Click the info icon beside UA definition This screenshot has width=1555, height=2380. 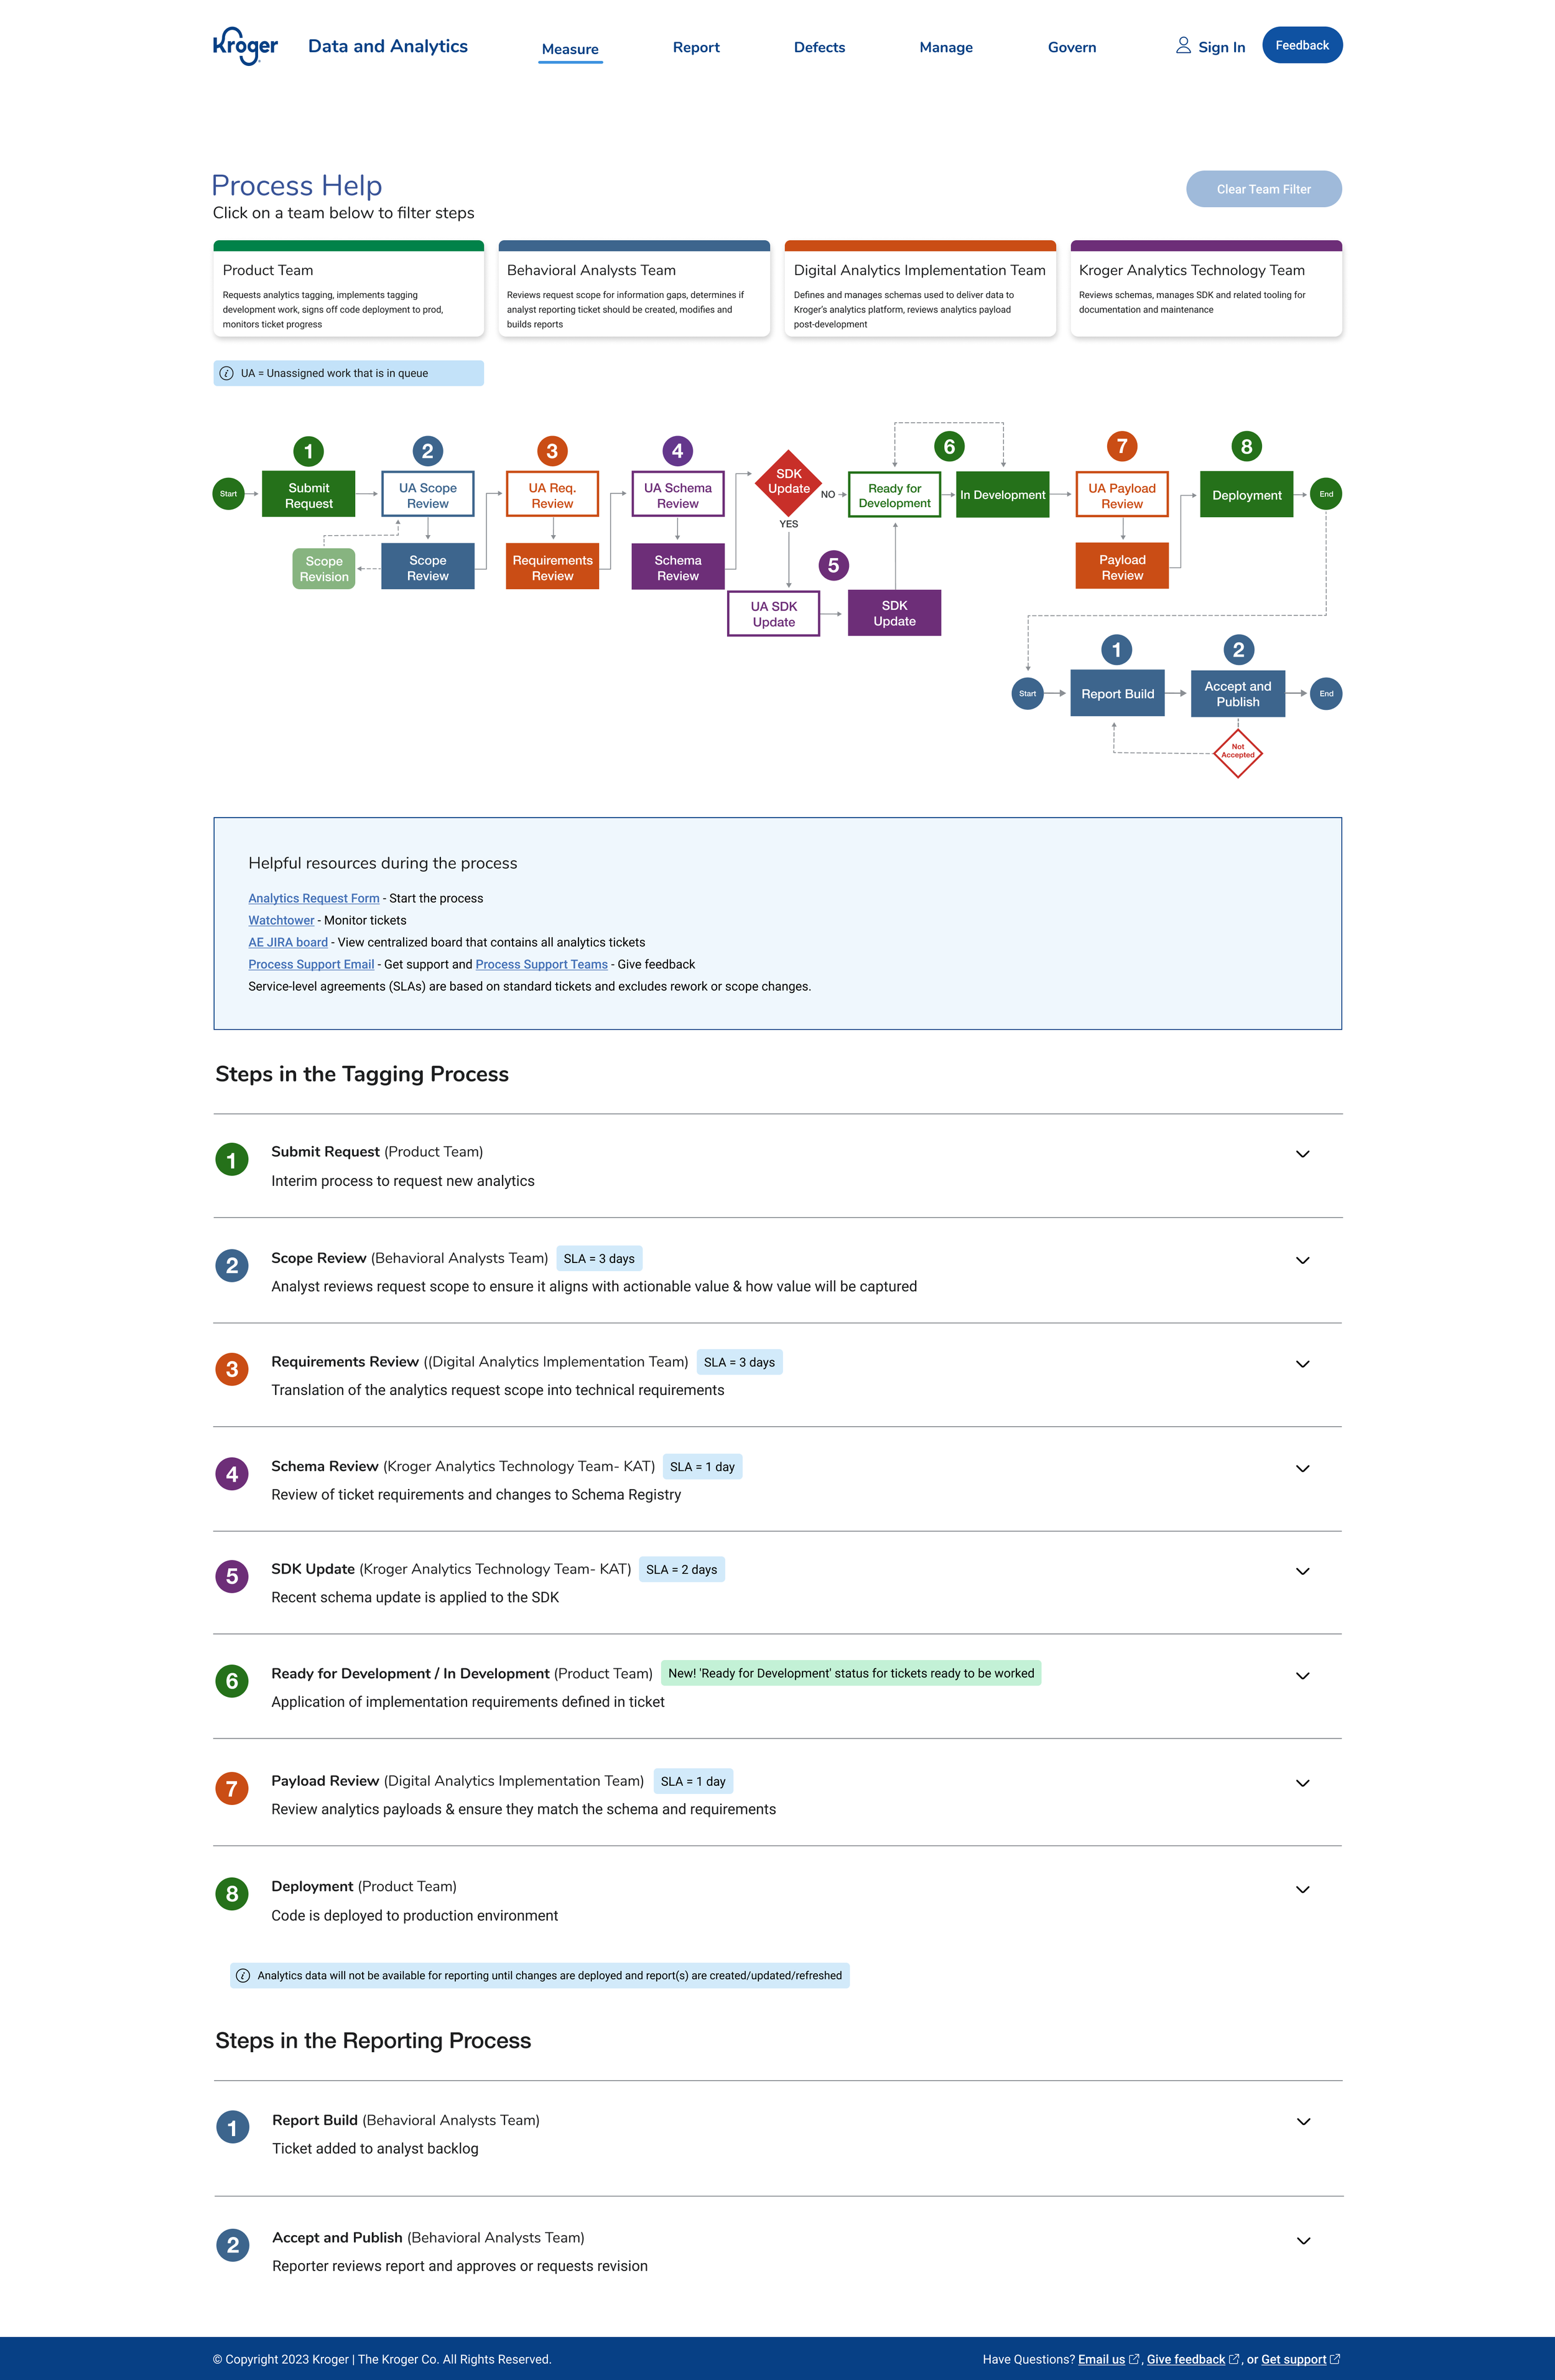click(227, 374)
